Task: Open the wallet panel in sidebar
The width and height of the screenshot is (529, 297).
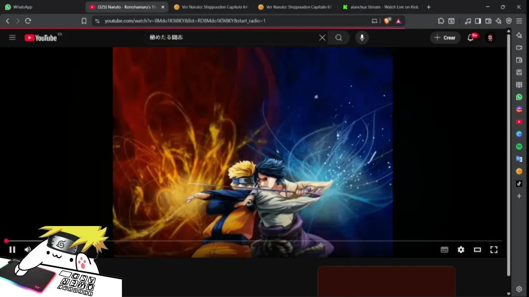Action: pyautogui.click(x=519, y=60)
